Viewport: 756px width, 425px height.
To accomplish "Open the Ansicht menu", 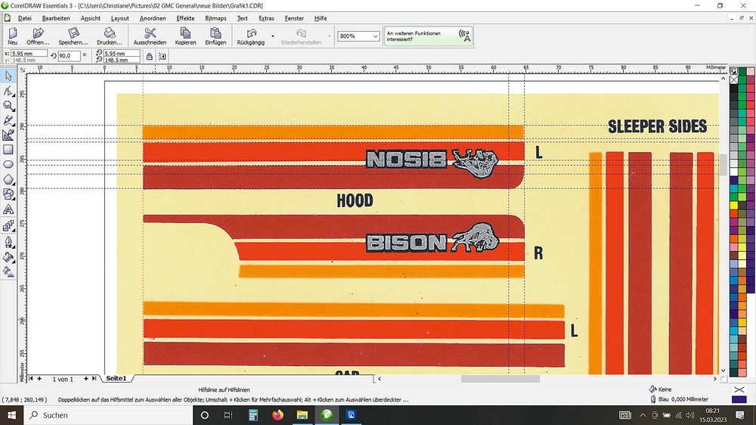I will point(91,18).
